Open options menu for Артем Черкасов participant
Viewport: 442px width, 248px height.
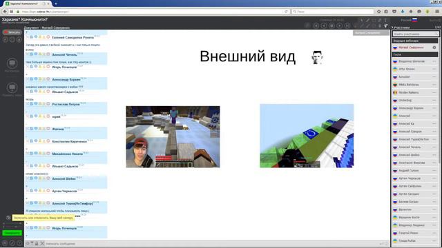point(434,178)
